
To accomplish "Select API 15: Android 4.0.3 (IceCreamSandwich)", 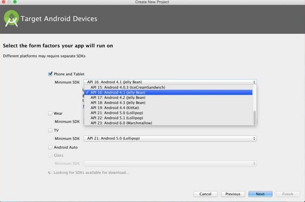I will pos(168,87).
